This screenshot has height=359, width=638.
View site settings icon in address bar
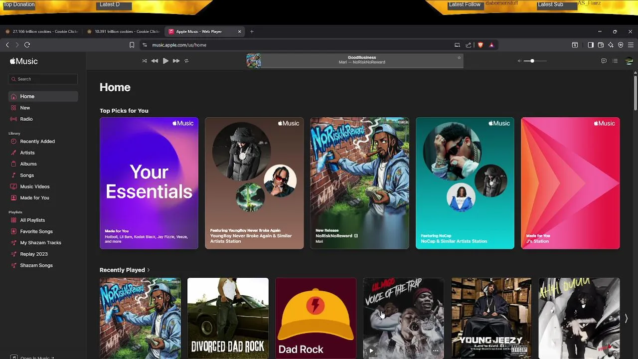[145, 45]
